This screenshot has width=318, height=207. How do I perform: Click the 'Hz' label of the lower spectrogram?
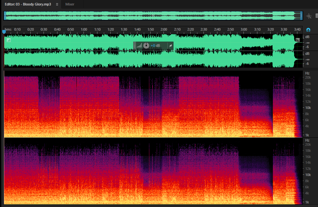point(307,140)
